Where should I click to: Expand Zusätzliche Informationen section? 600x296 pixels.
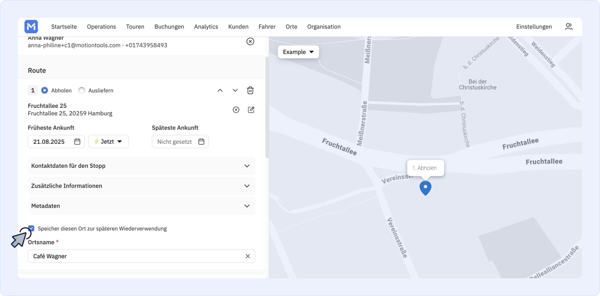[141, 186]
